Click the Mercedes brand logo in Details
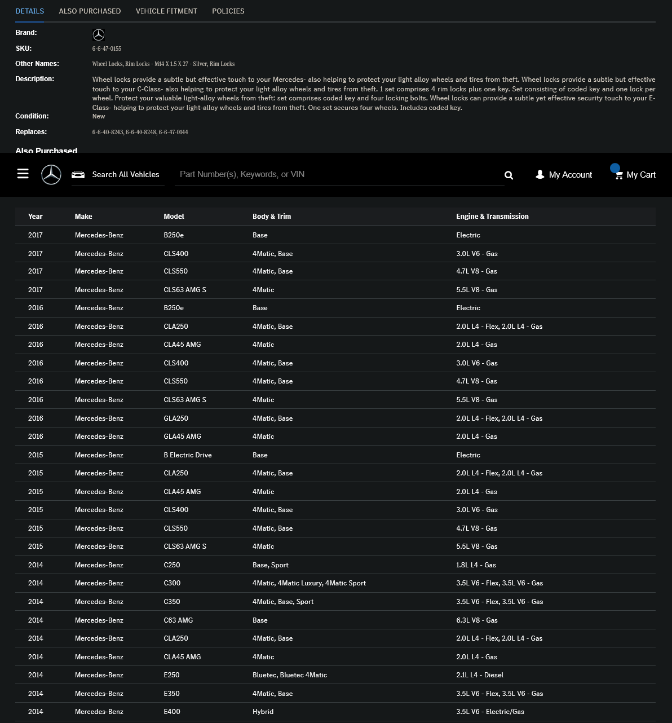Screen dimensions: 672x723 [x=99, y=35]
